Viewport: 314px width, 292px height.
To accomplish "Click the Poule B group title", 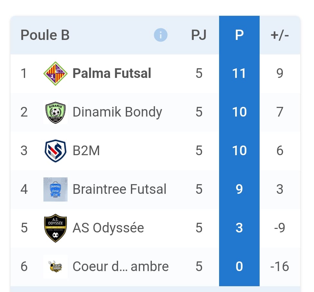I will (x=45, y=35).
